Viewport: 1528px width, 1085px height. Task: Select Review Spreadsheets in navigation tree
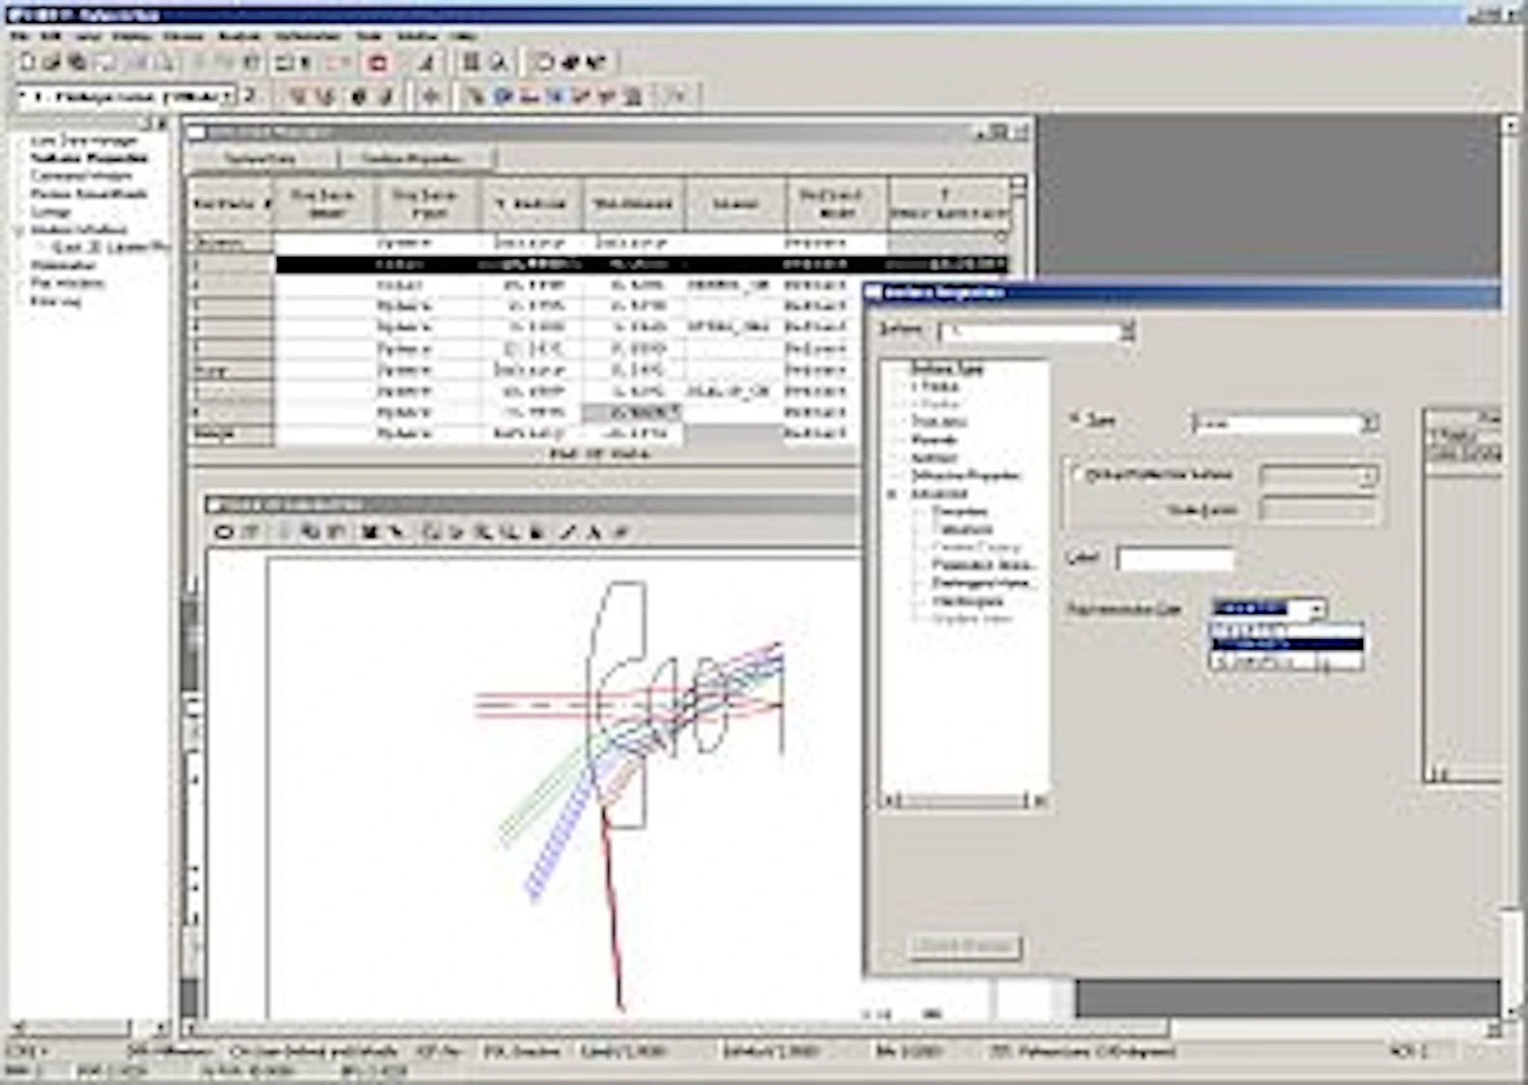(89, 194)
